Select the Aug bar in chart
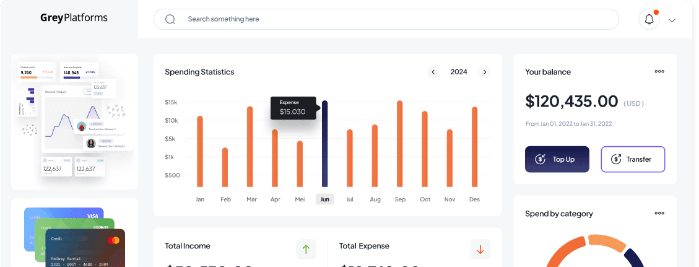Viewport: 699px width, 267px height. [x=375, y=156]
